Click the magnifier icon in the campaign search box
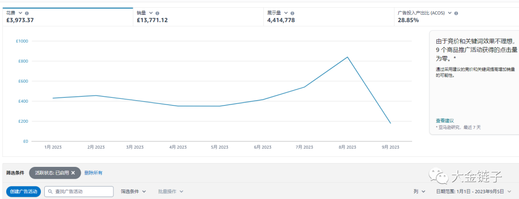This screenshot has width=519, height=199. [x=49, y=191]
